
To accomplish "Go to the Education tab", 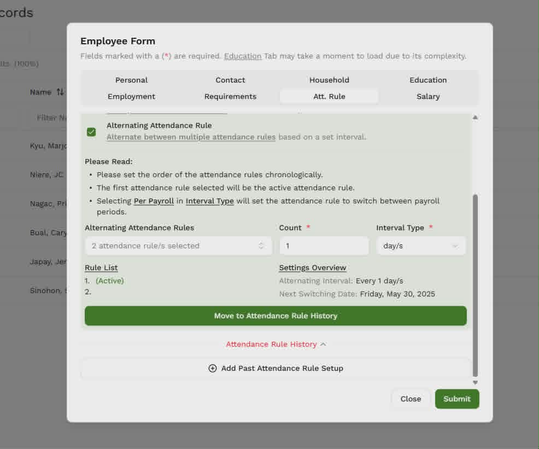I will coord(428,80).
